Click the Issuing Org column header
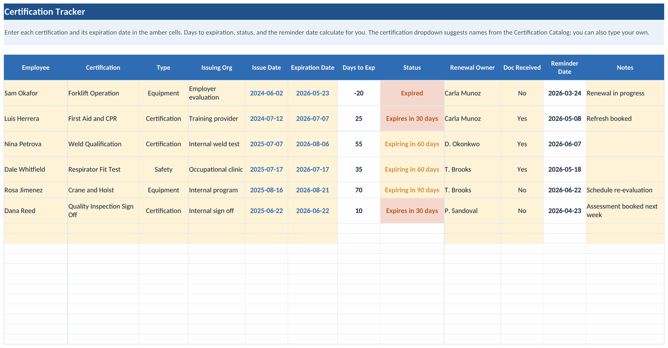 click(217, 67)
